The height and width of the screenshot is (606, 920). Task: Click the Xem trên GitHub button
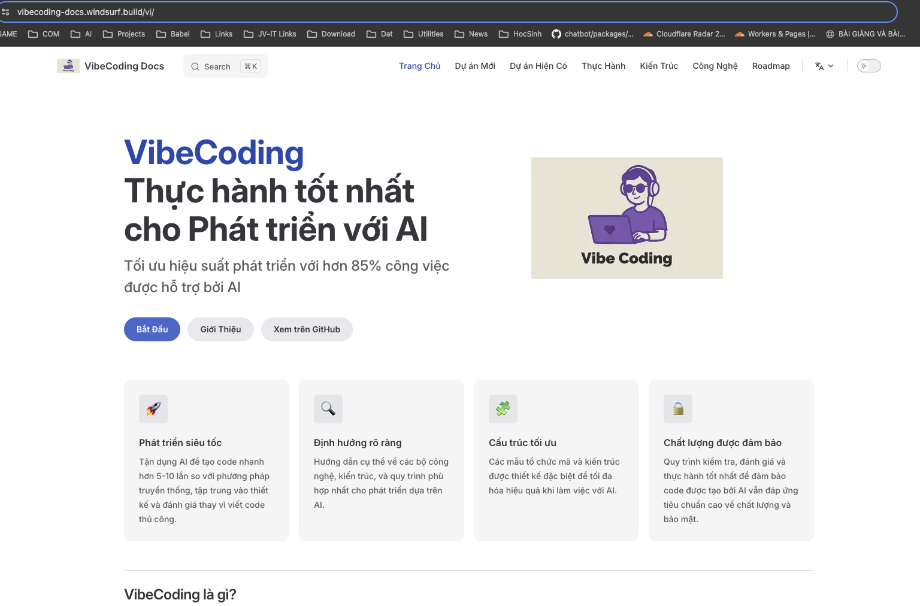[307, 329]
